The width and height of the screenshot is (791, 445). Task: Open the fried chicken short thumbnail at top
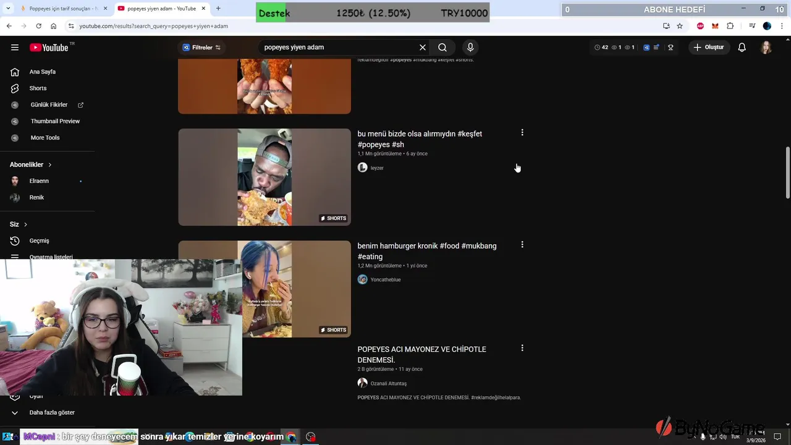click(264, 87)
